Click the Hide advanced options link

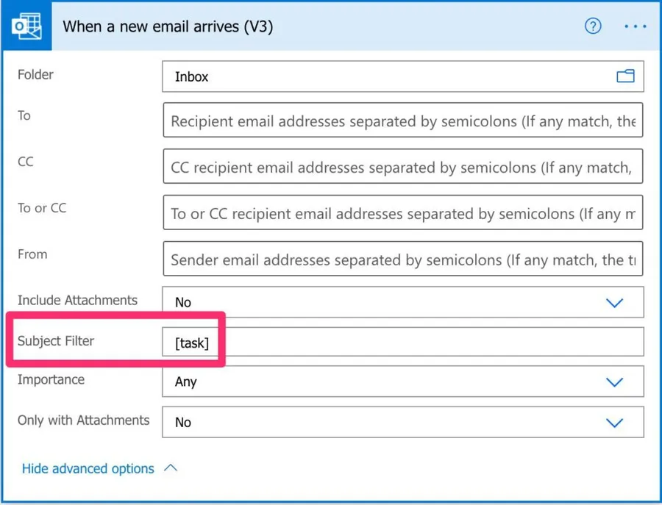point(88,468)
